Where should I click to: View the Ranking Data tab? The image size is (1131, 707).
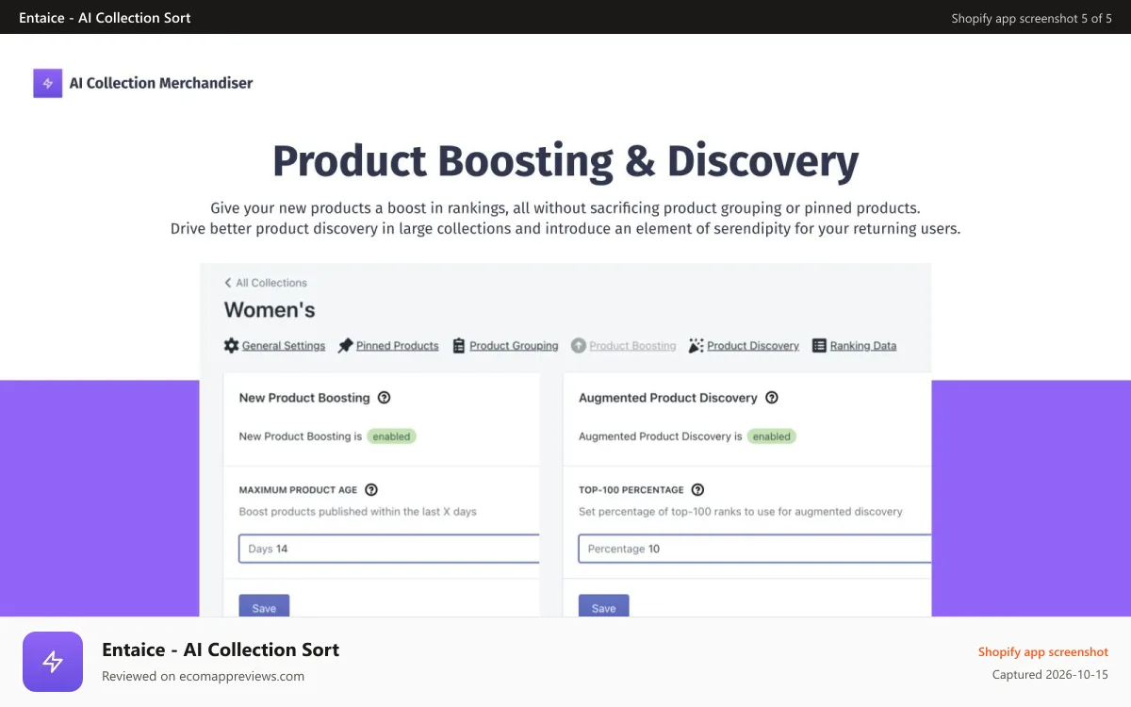coord(863,346)
